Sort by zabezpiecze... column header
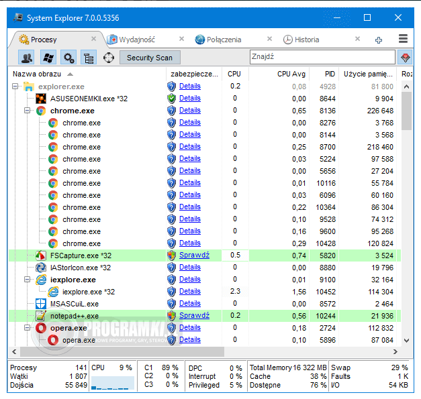 pyautogui.click(x=195, y=74)
